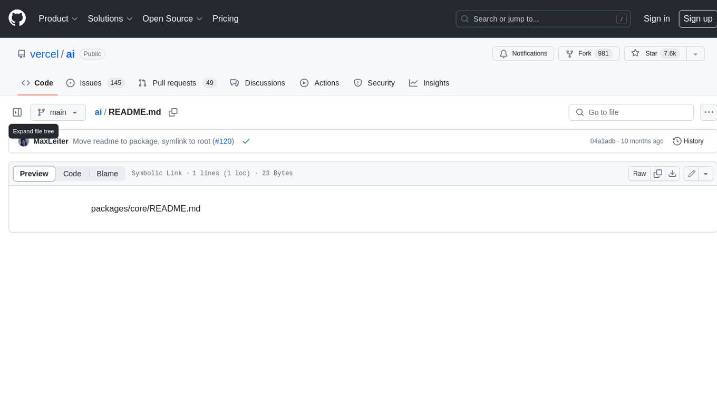Image resolution: width=717 pixels, height=403 pixels.
Task: Open the Pricing page
Action: tap(225, 18)
